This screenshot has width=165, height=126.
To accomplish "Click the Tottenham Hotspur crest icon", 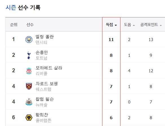I will (29, 55).
